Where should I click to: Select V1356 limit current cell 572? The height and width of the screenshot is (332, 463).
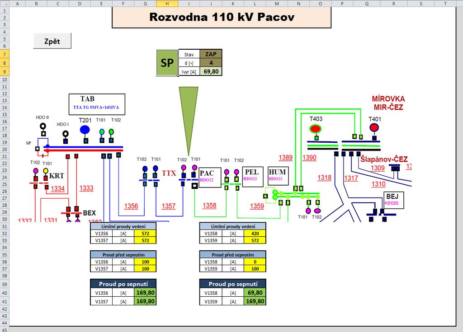point(145,234)
